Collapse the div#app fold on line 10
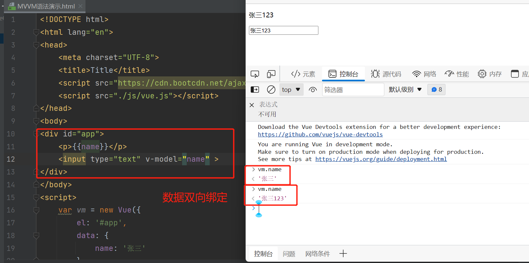529x263 pixels. point(36,134)
